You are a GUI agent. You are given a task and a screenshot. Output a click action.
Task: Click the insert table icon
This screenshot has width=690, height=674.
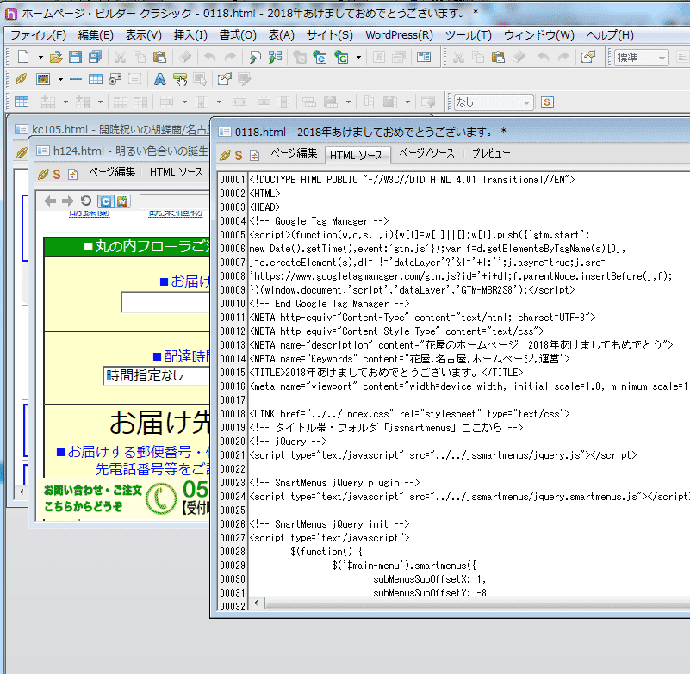[96, 79]
